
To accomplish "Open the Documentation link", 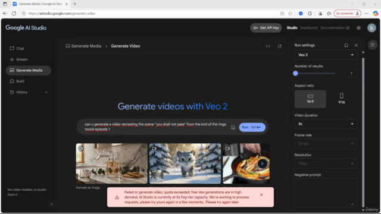I will pyautogui.click(x=335, y=28).
